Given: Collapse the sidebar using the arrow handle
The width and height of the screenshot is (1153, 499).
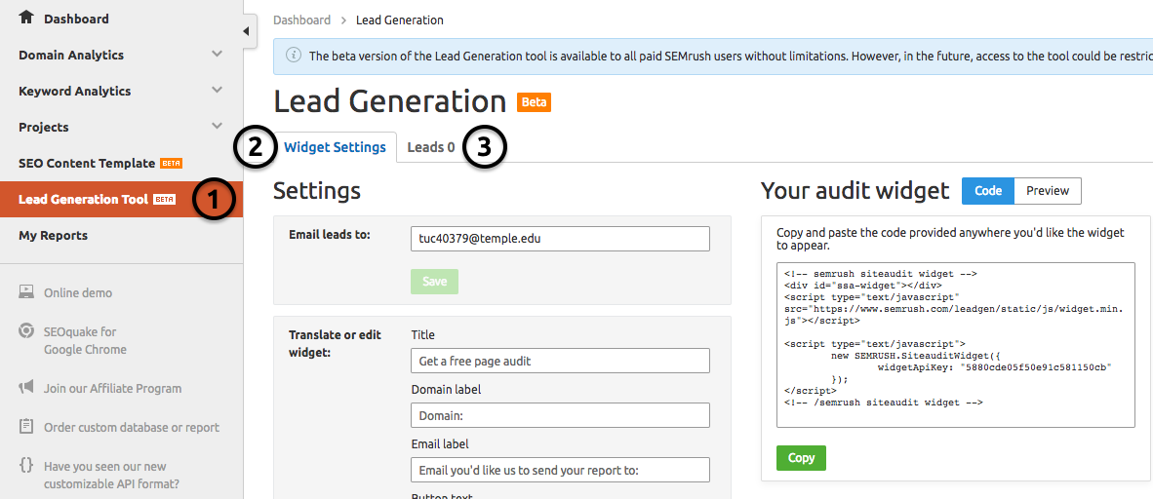Looking at the screenshot, I should tap(248, 31).
